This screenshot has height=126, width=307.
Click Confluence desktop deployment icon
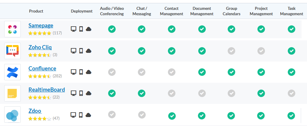73,72
